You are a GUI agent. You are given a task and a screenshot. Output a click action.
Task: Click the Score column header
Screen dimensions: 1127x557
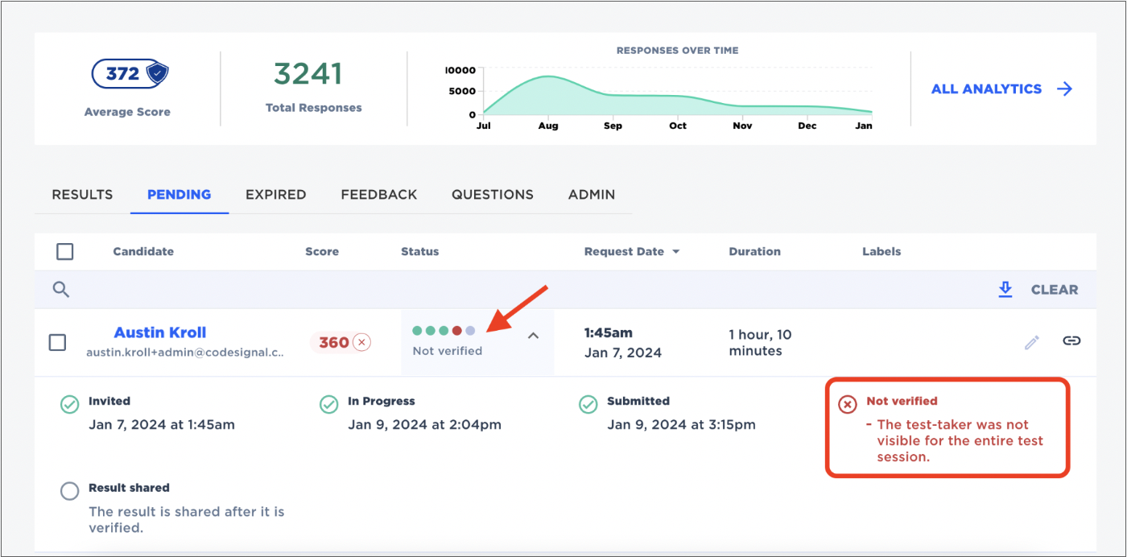(x=322, y=251)
